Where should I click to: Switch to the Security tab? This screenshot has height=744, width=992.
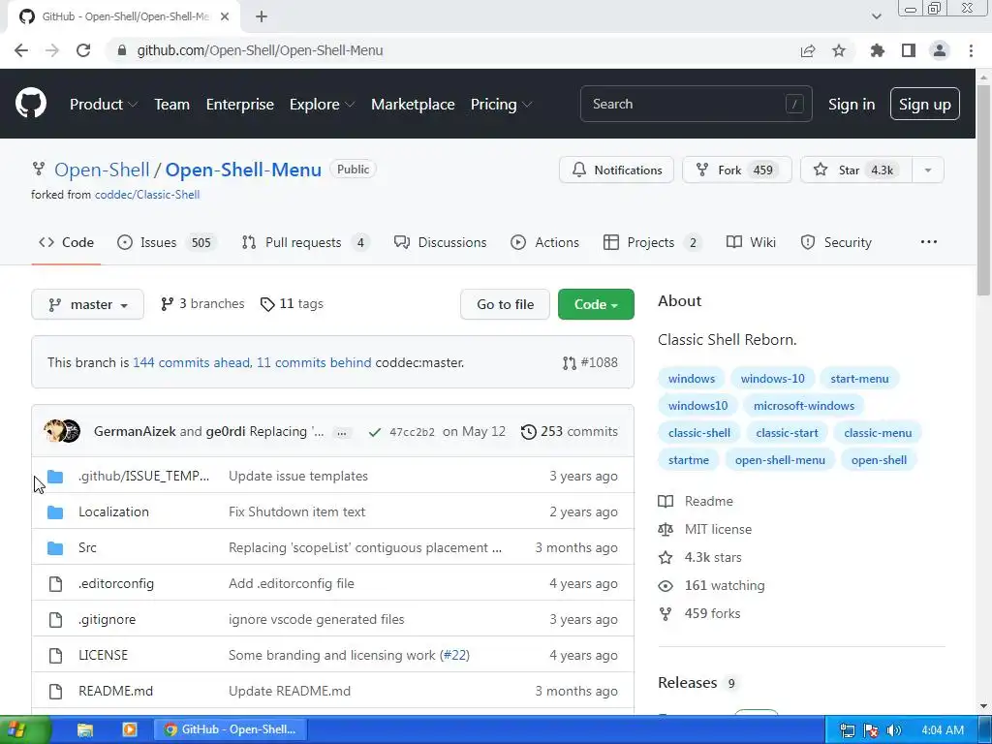pyautogui.click(x=835, y=242)
